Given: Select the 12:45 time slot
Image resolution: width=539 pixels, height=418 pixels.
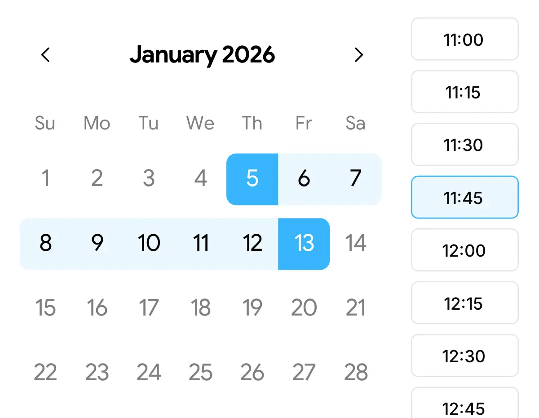Looking at the screenshot, I should [464, 407].
